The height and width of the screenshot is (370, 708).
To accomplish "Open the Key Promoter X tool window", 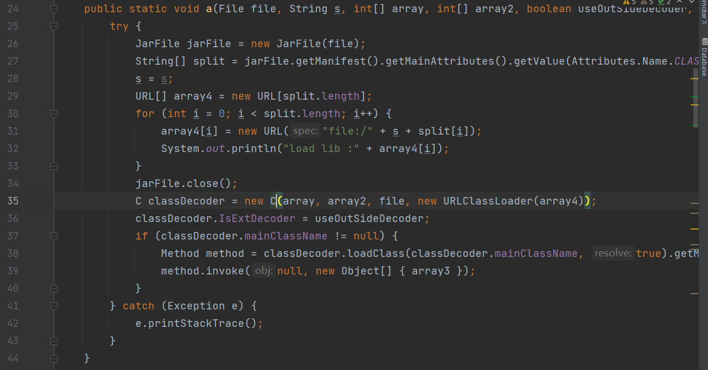I will click(704, 12).
